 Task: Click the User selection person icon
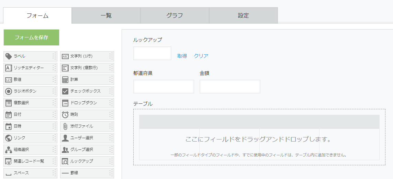[x=65, y=138]
